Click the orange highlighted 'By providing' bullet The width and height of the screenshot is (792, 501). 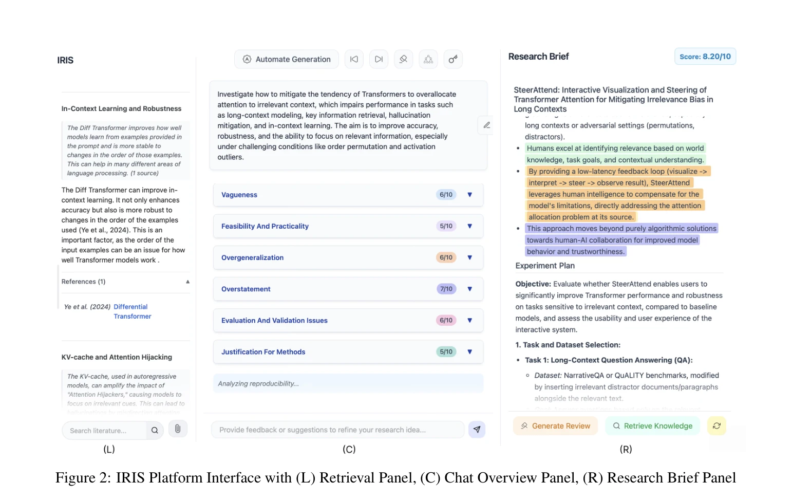coord(618,194)
